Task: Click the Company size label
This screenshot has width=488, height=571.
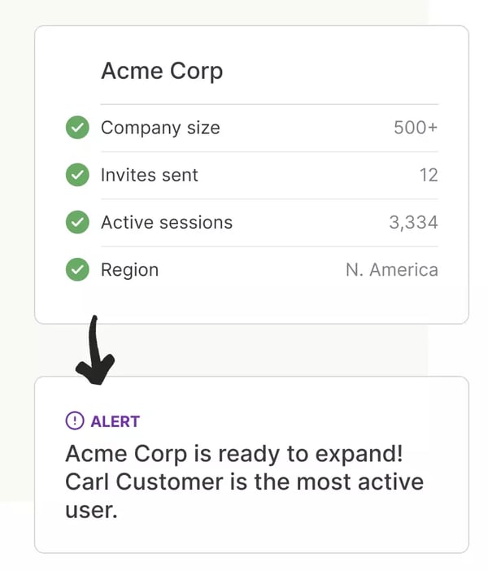Action: 160,129
